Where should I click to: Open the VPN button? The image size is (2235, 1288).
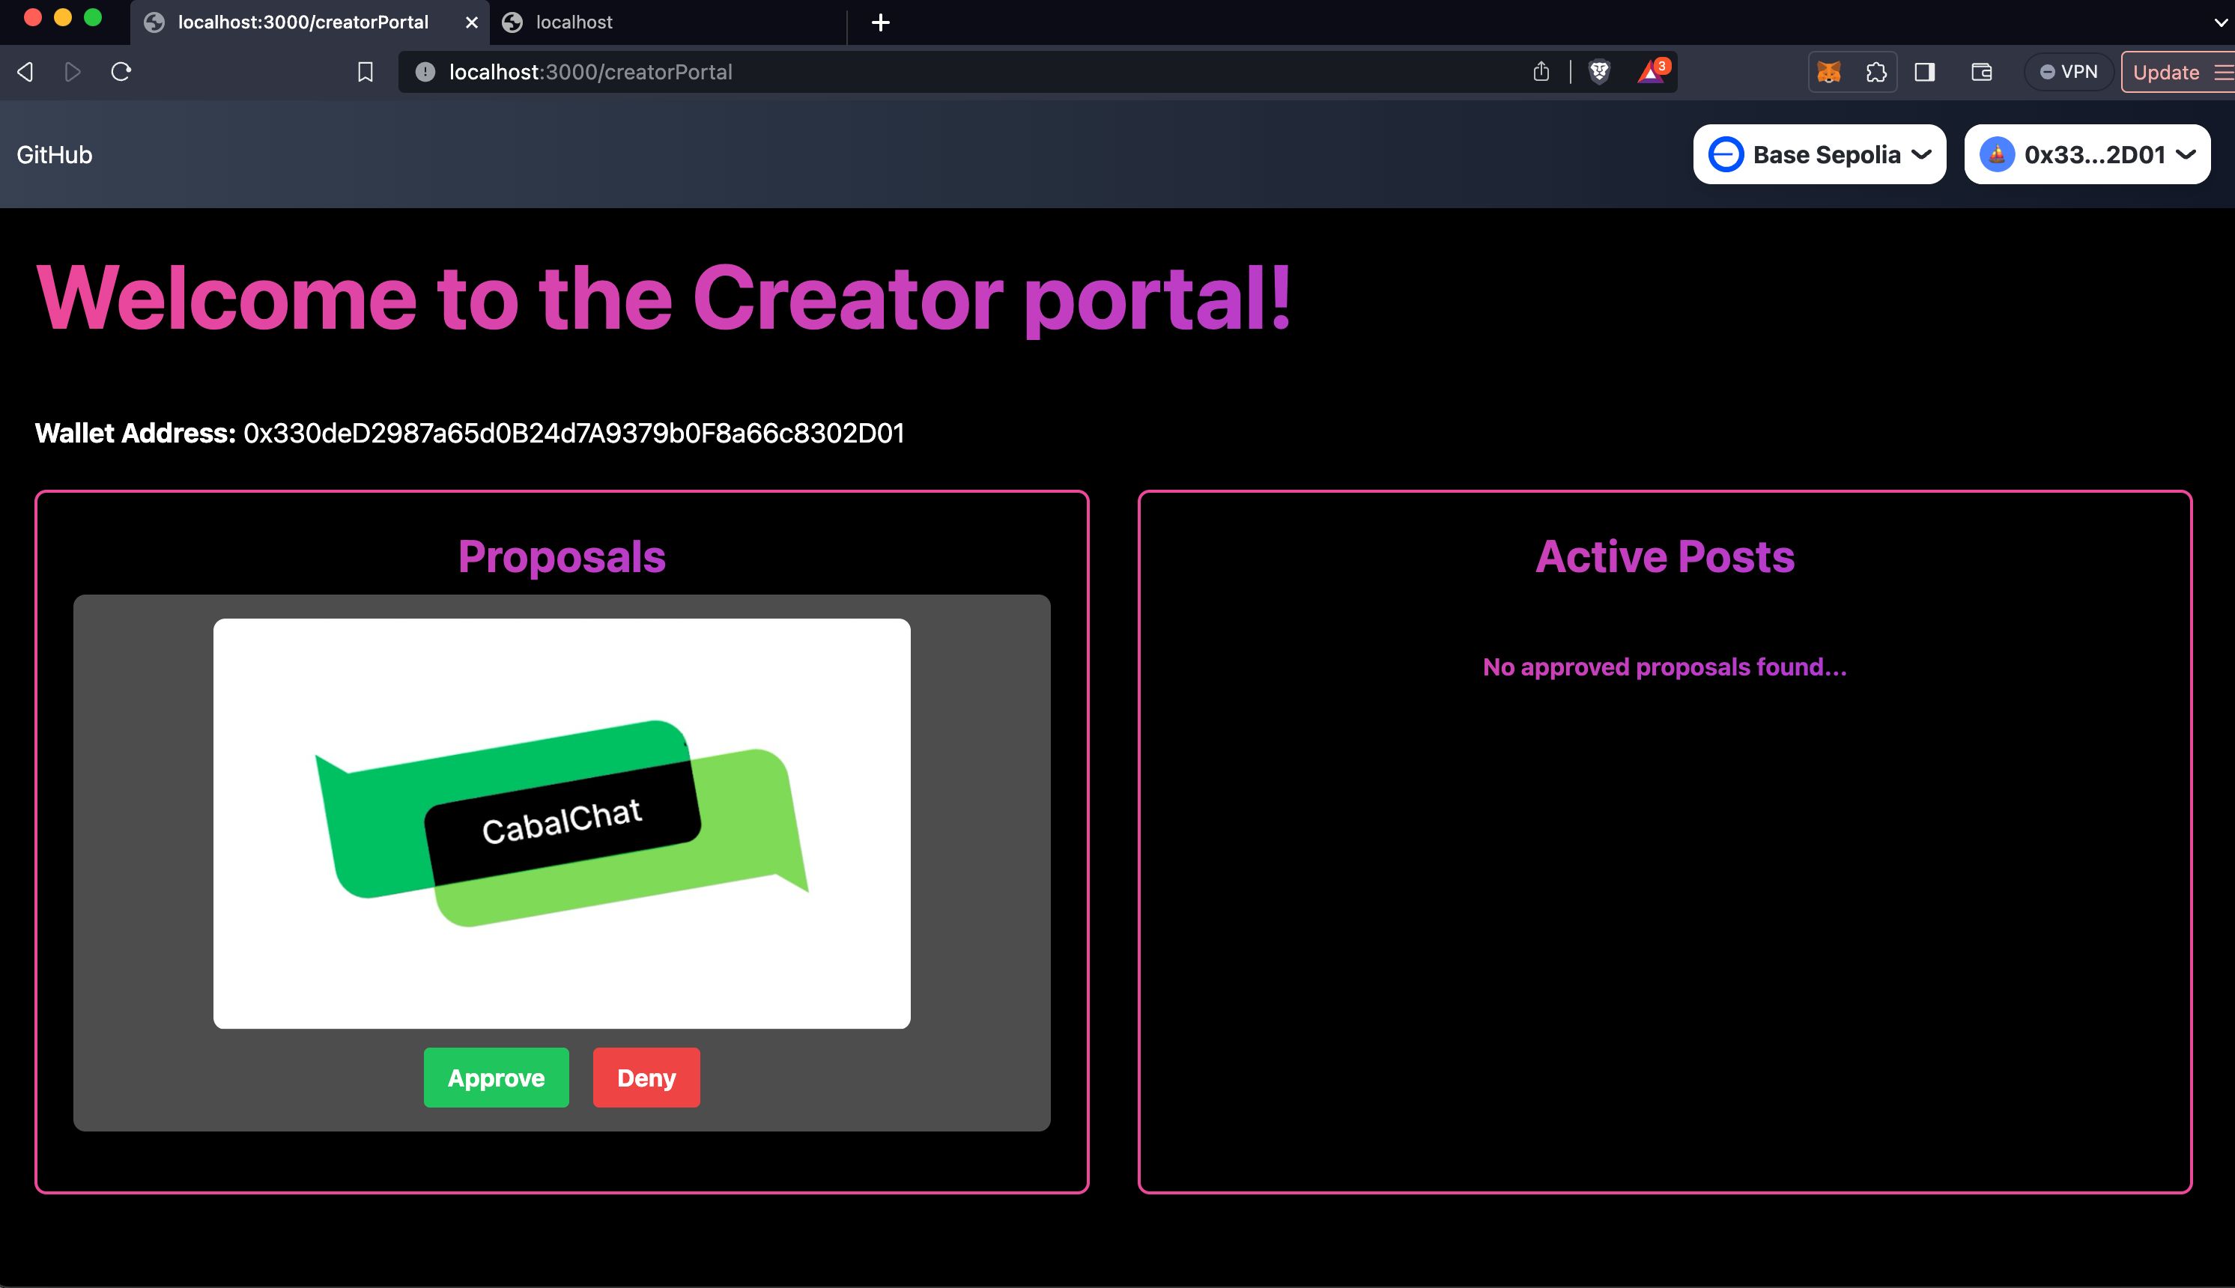pyautogui.click(x=2069, y=72)
